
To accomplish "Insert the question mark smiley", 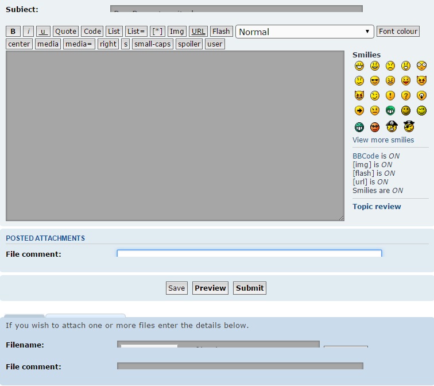I will click(406, 96).
